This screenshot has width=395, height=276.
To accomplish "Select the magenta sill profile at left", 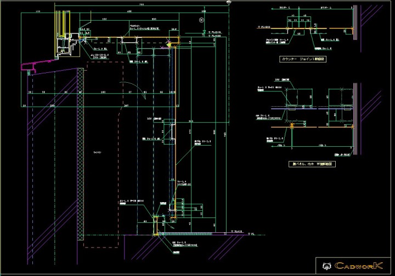I will point(38,66).
